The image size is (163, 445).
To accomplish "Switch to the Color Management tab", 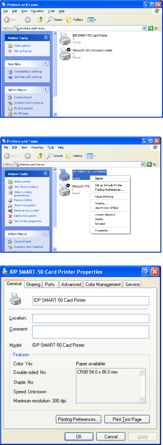I will click(x=103, y=284).
